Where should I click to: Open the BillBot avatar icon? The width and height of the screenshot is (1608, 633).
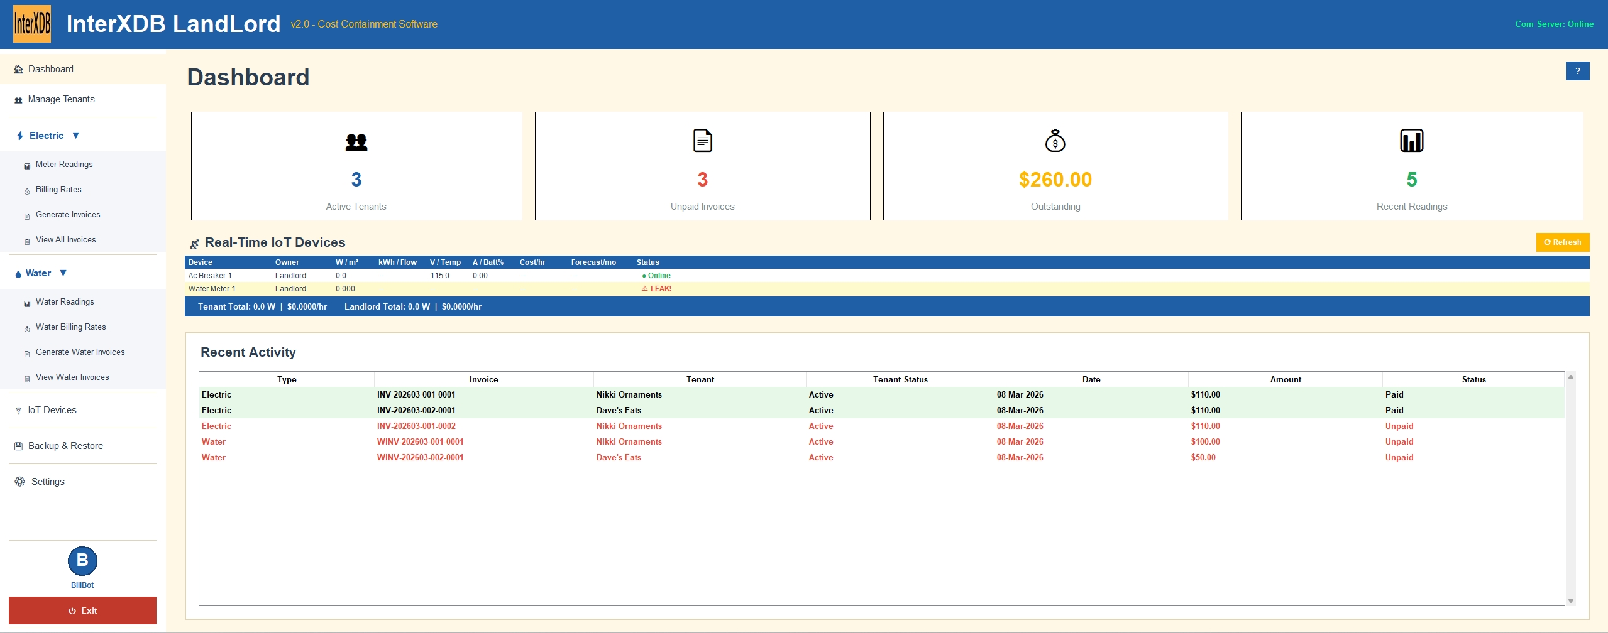coord(82,561)
